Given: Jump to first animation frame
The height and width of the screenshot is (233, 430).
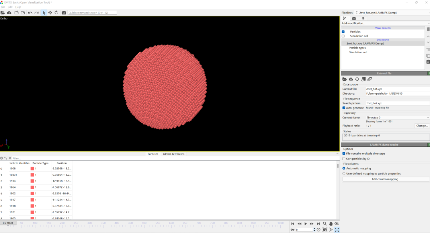Looking at the screenshot, I should tap(293, 224).
